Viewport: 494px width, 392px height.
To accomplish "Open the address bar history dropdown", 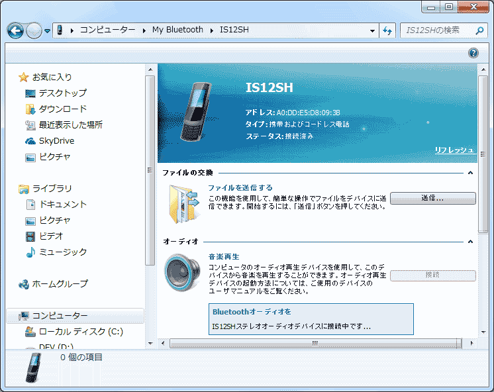I will [x=372, y=31].
